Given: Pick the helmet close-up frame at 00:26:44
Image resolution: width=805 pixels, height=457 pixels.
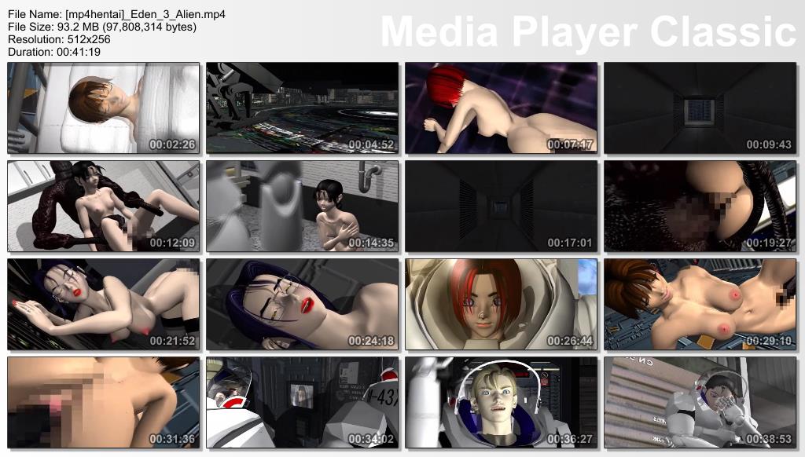Looking at the screenshot, I should [x=501, y=305].
